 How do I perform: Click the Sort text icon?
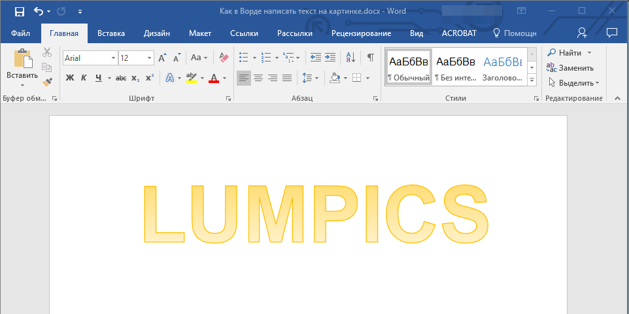coord(350,58)
